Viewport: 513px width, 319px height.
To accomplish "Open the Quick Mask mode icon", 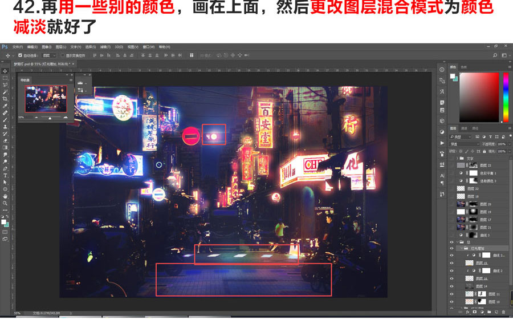I will pyautogui.click(x=5, y=232).
